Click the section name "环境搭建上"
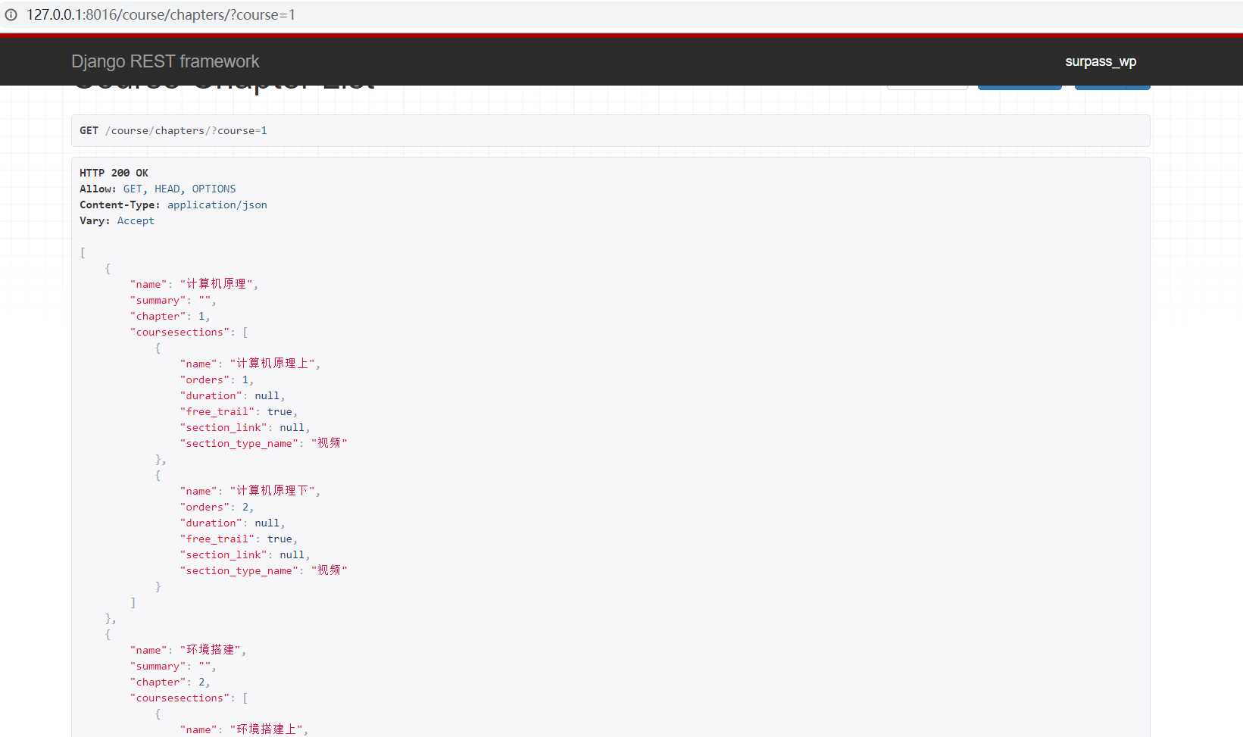The width and height of the screenshot is (1243, 737). 267,729
